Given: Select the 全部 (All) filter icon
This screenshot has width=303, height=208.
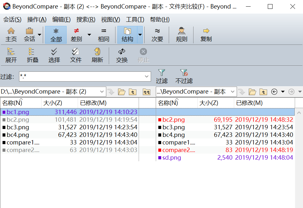Looking at the screenshot, I should [x=56, y=34].
